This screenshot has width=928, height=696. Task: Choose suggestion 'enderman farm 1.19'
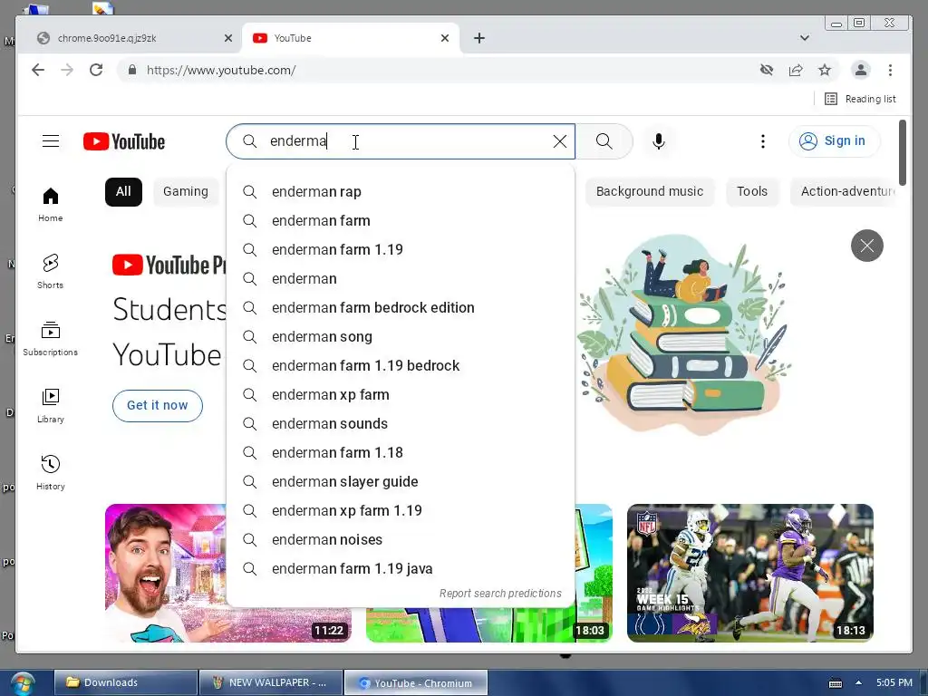(x=401, y=250)
